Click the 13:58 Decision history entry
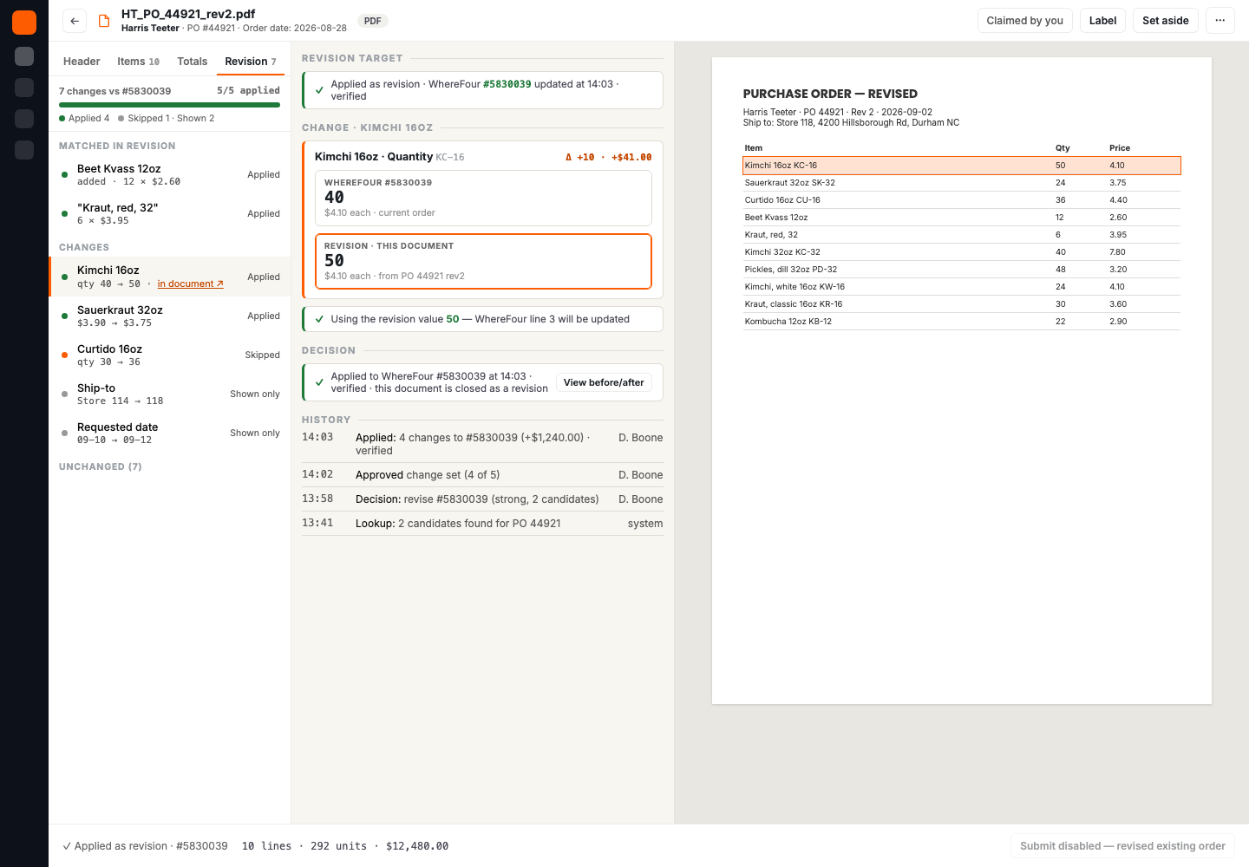The image size is (1249, 867). (482, 499)
